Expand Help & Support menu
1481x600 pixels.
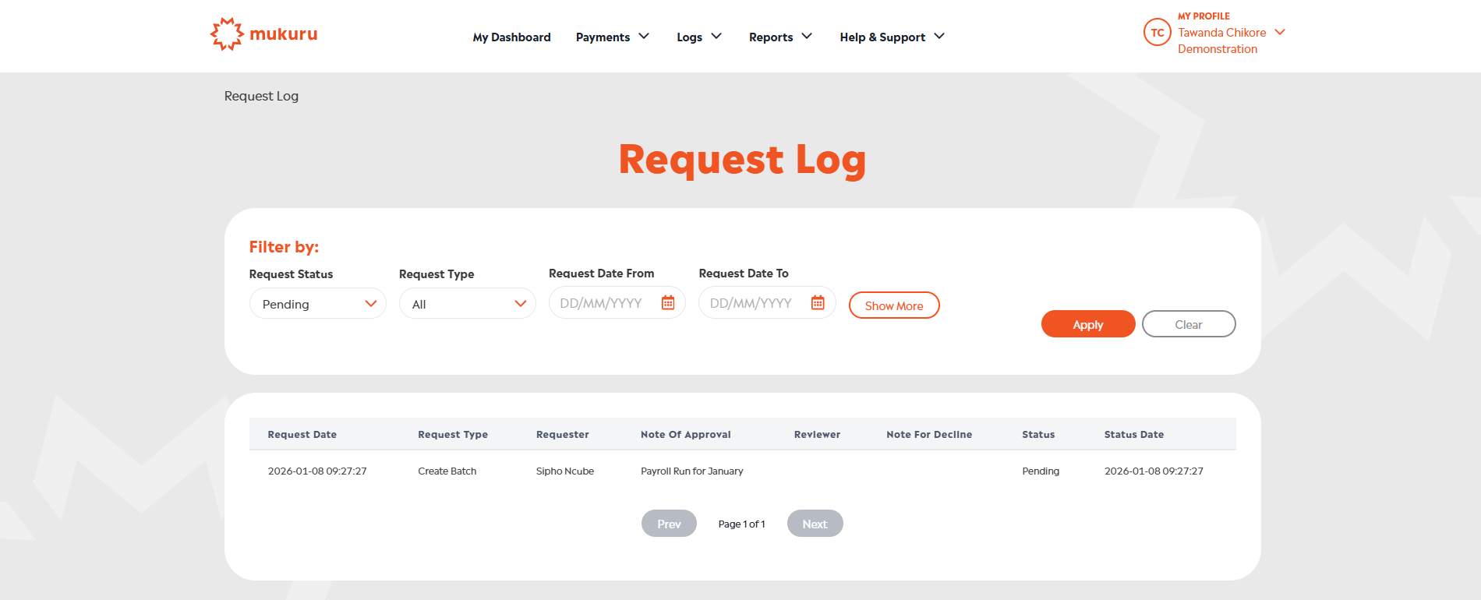coord(892,37)
